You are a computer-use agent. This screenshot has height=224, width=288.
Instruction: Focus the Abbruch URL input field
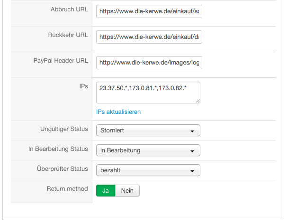point(149,11)
